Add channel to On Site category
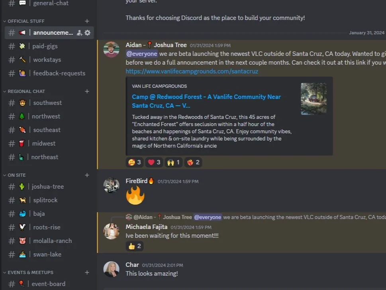 coord(87,175)
